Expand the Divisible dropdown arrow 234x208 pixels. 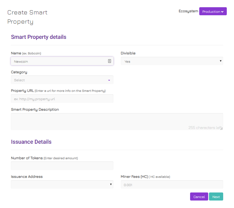pos(221,61)
